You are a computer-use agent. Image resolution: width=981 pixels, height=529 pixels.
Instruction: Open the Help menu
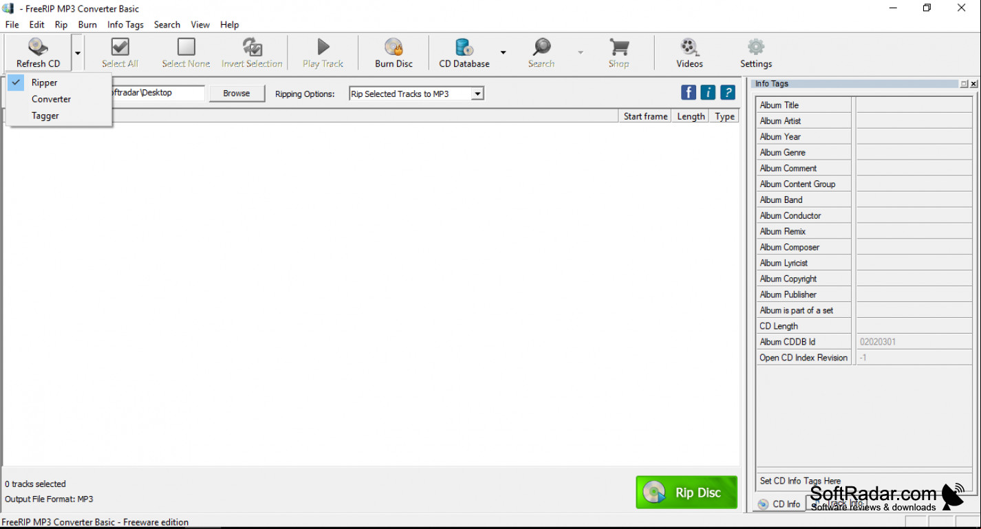click(230, 25)
